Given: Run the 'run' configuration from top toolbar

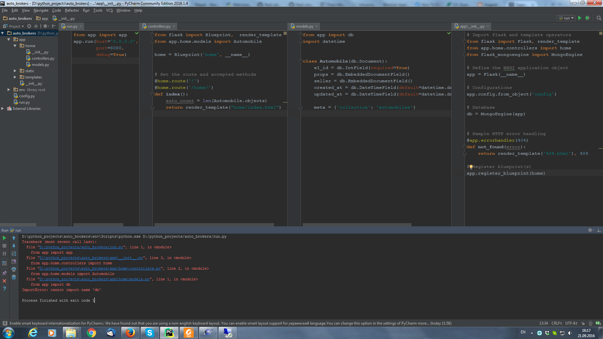Looking at the screenshot, I should (580, 18).
